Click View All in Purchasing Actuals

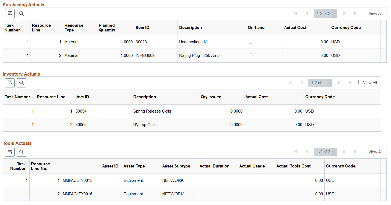(375, 13)
